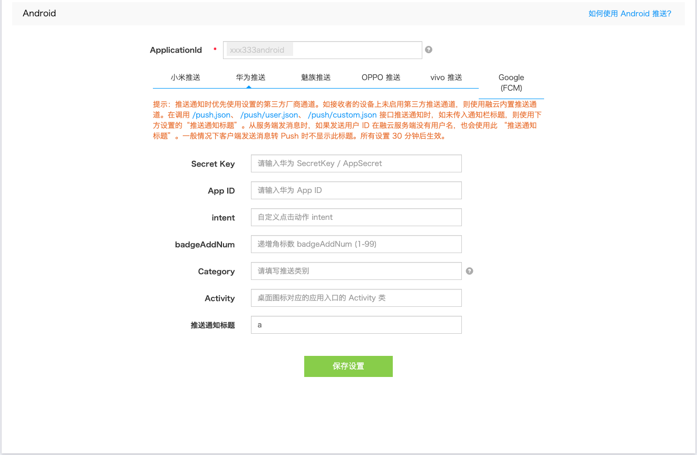Switch to the OPPO 推送 tab
The image size is (697, 455).
point(381,78)
